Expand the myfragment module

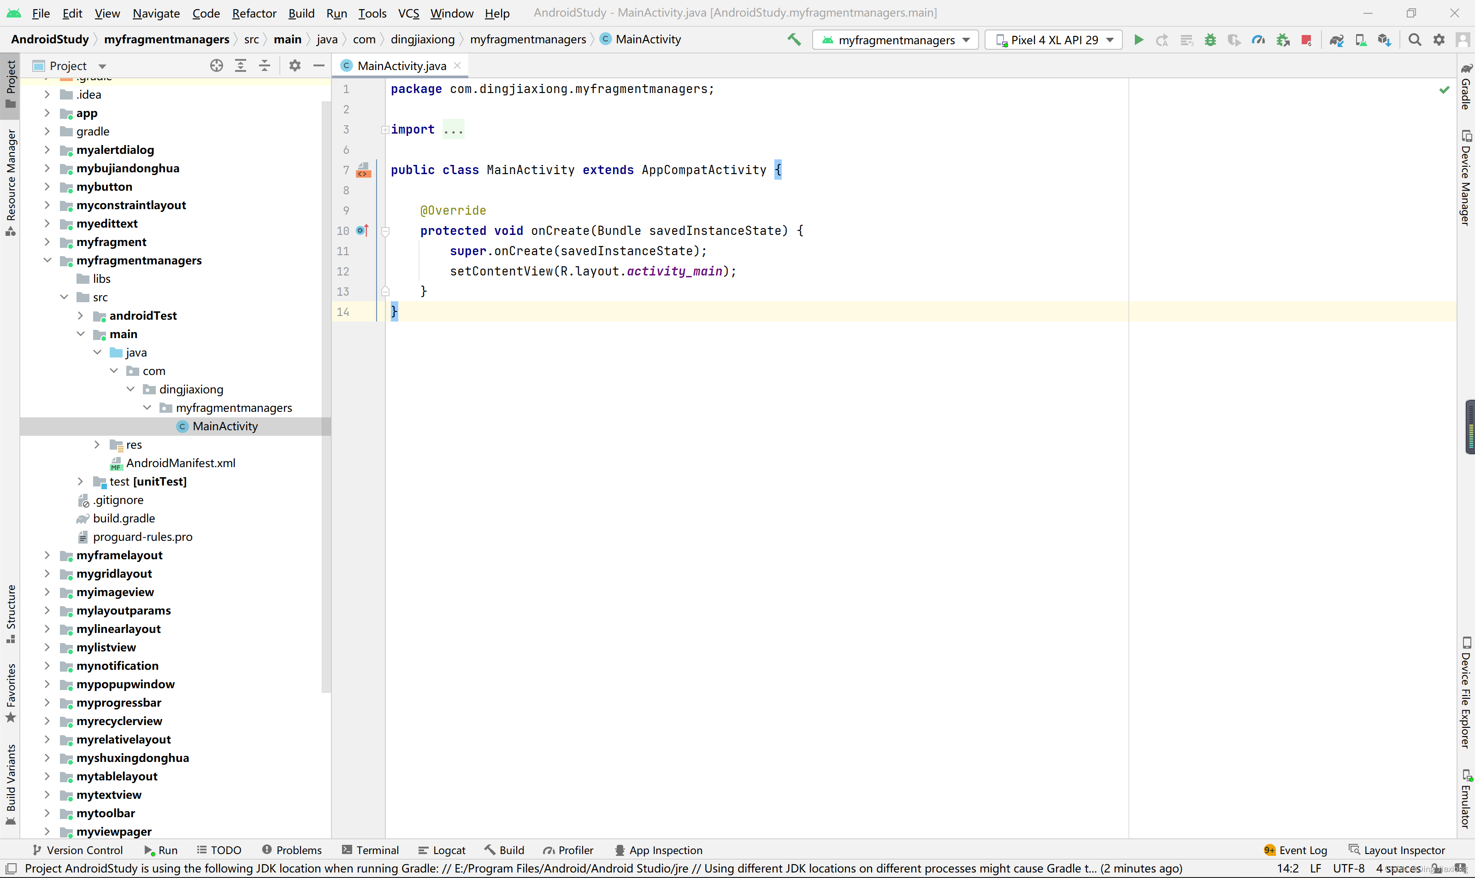pyautogui.click(x=47, y=242)
